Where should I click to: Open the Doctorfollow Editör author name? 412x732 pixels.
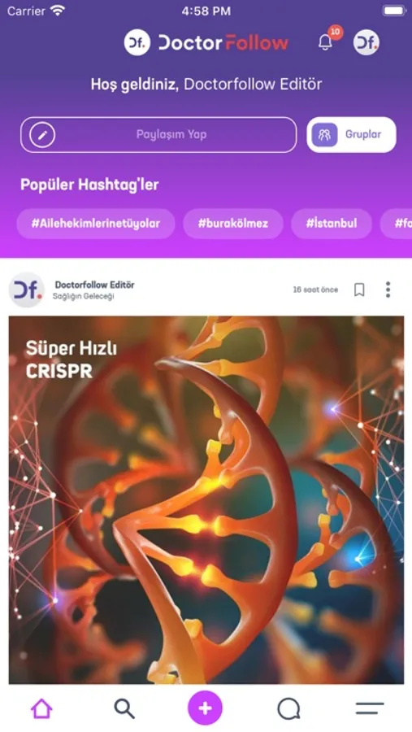point(95,285)
